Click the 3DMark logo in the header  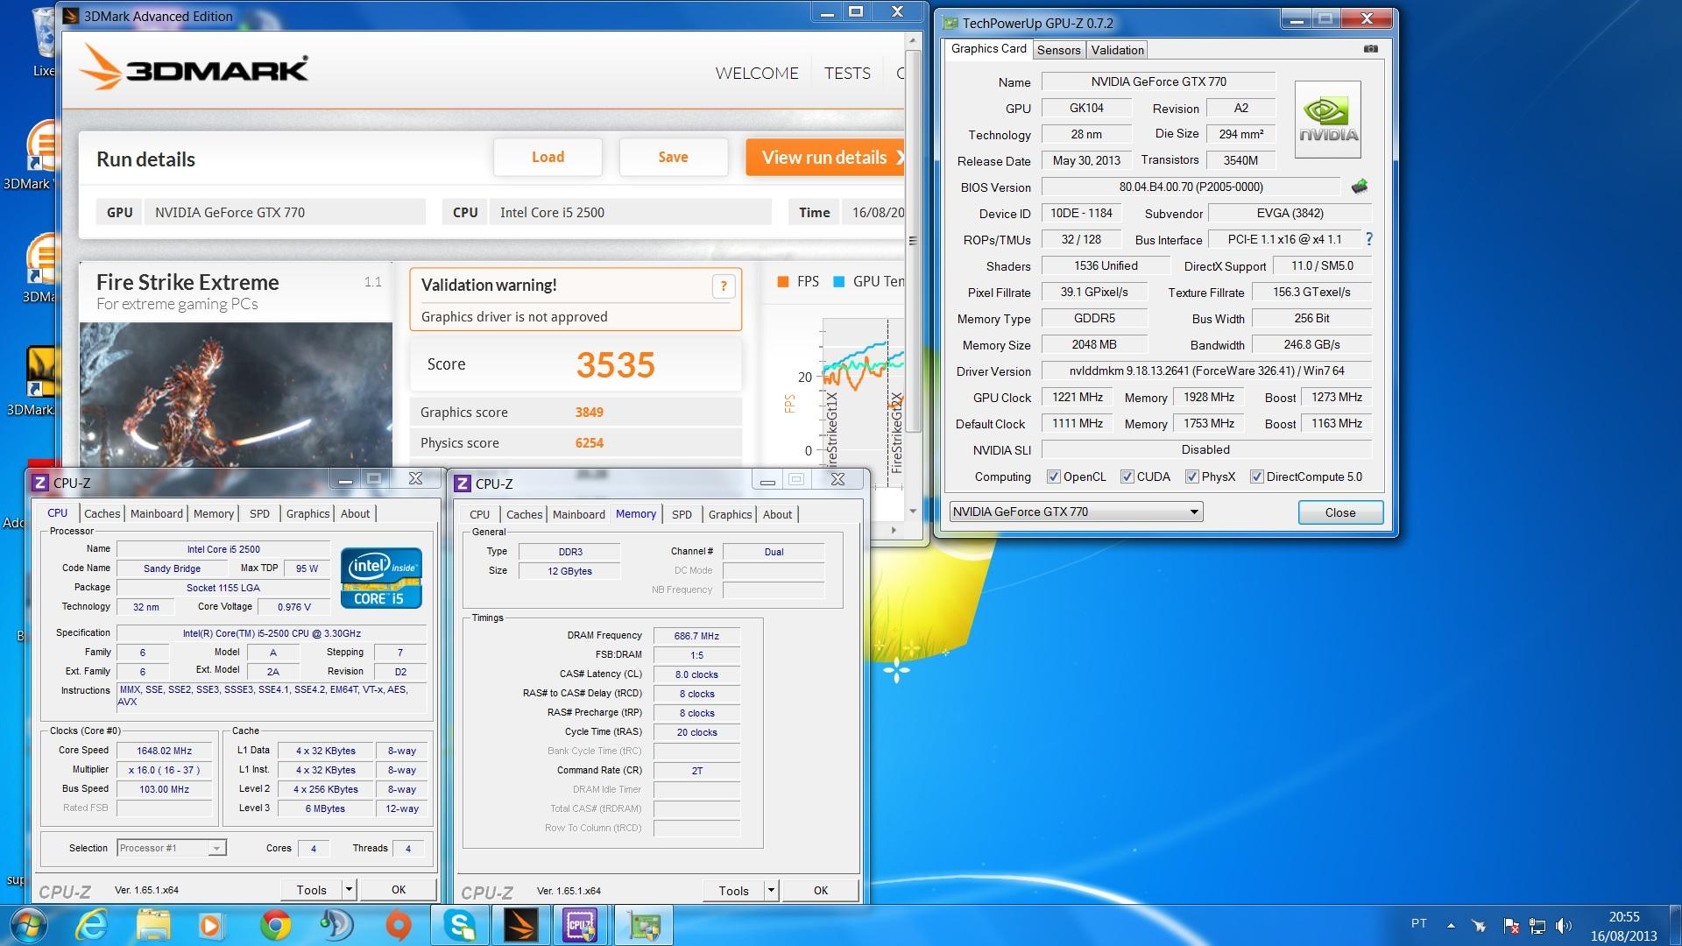pyautogui.click(x=194, y=67)
